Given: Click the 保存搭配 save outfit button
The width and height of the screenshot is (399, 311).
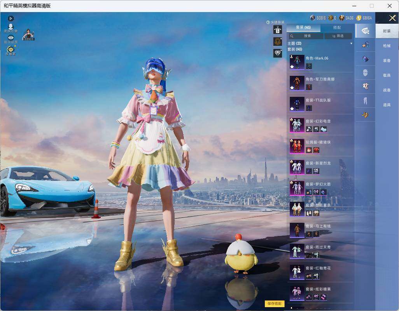Looking at the screenshot, I should pos(275,303).
